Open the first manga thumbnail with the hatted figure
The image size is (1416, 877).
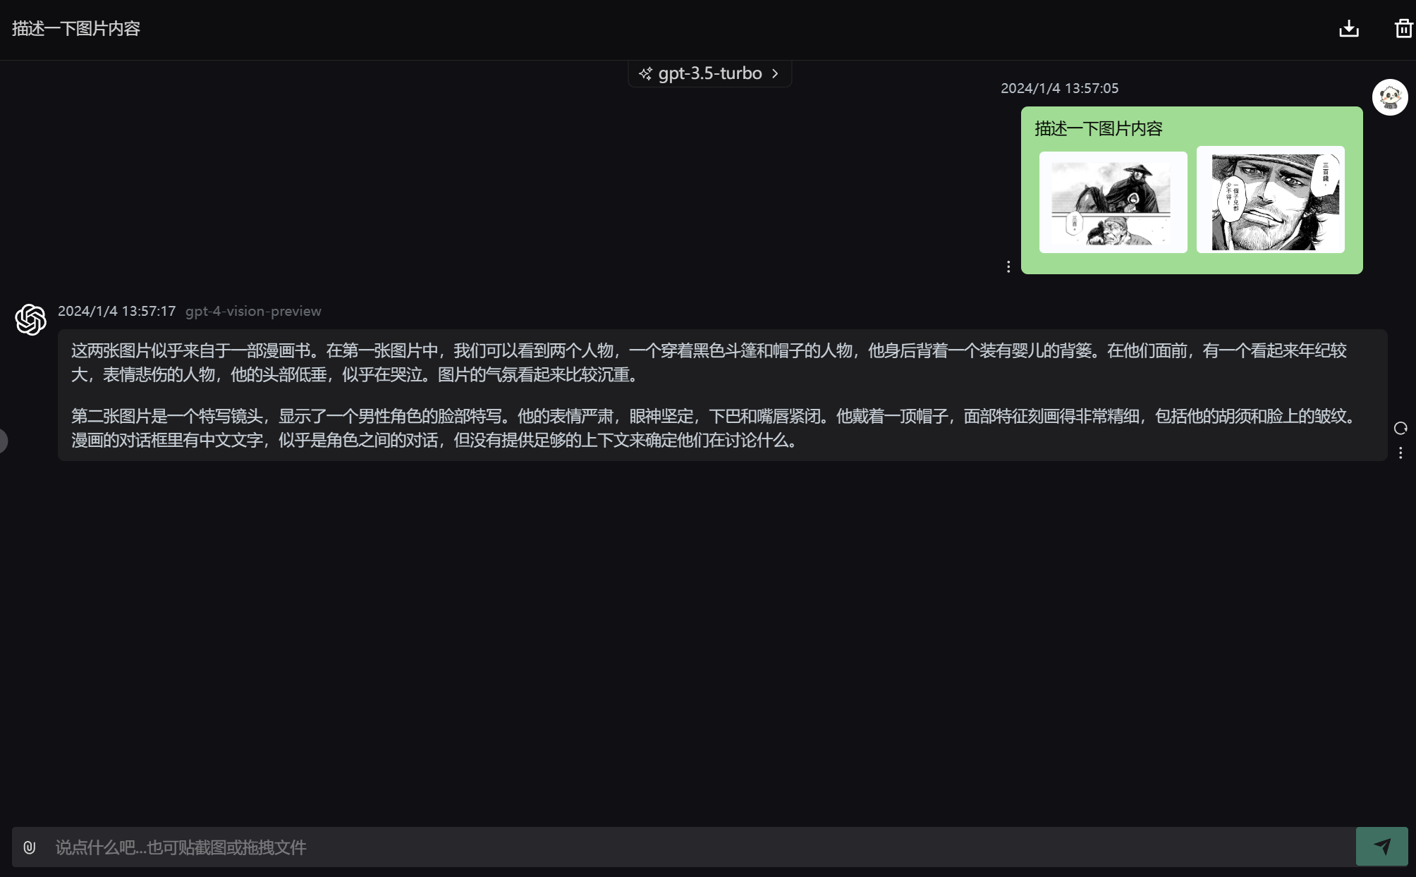[x=1113, y=202]
